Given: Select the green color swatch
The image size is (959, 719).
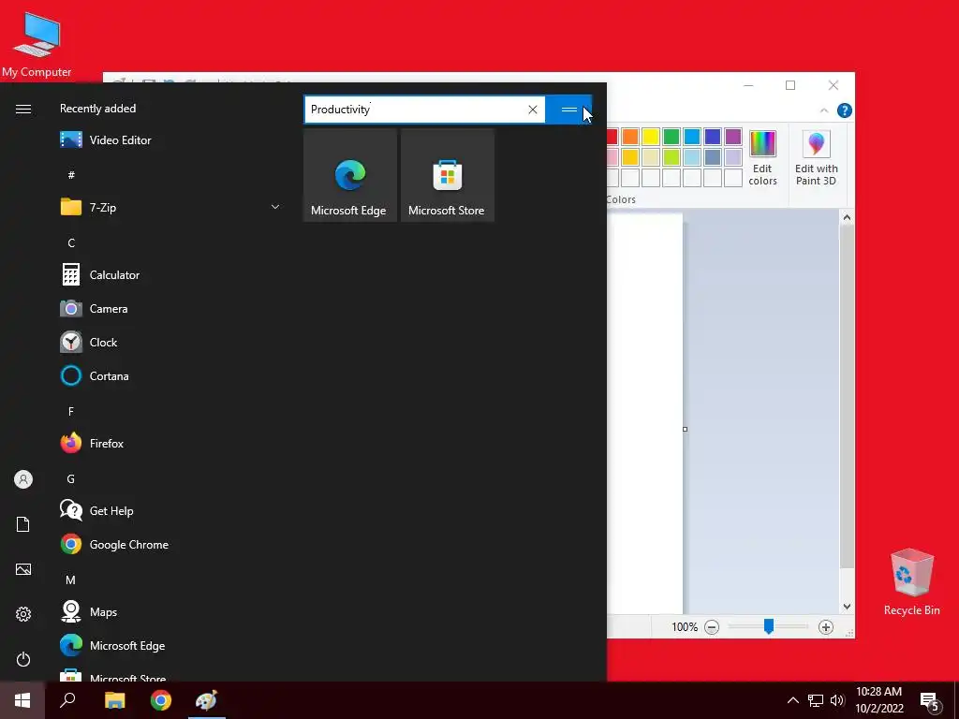Looking at the screenshot, I should coord(671,137).
